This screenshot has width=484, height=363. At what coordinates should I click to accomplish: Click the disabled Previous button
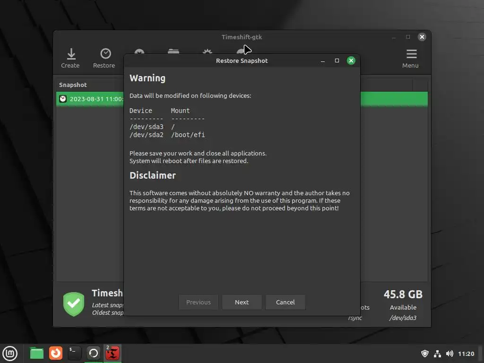point(199,302)
